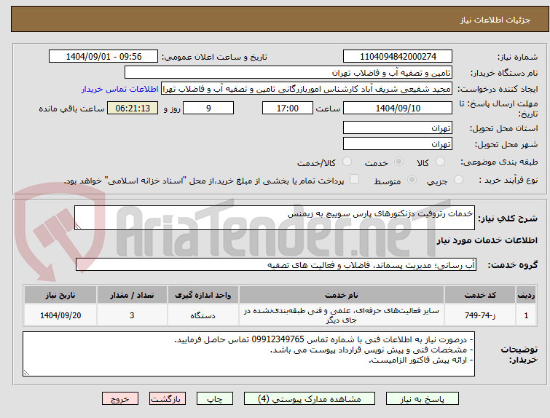The height and width of the screenshot is (418, 550).
Task: Click the service name cell سایر فعالیت‌های حرفه‌ای
Action: [342, 315]
